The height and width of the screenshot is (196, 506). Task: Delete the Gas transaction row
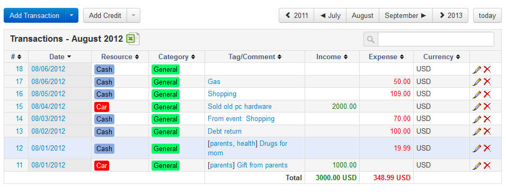click(487, 82)
